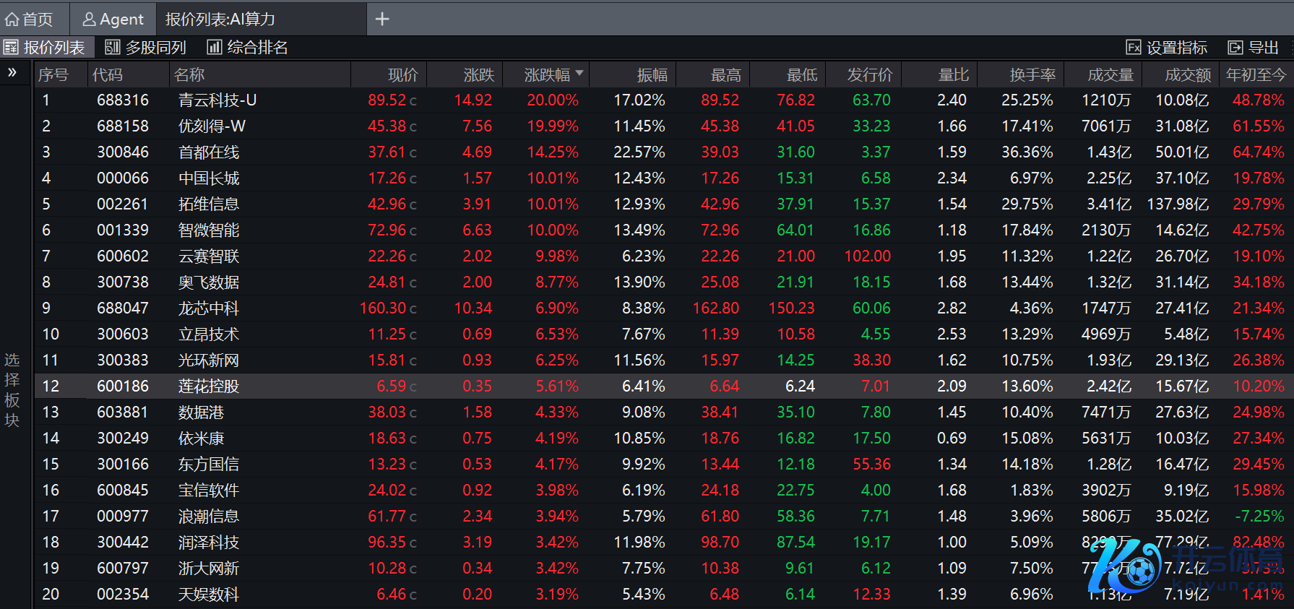Sort by the 年初至今 column header
Viewport: 1294px width, 609px height.
click(1256, 75)
